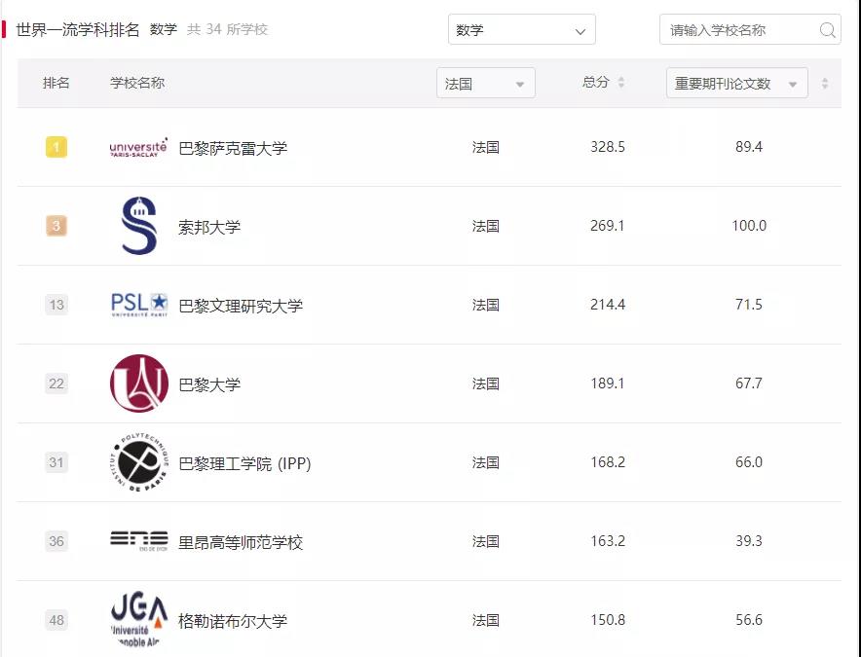
Task: Sort by indicator column arrows
Action: [x=824, y=84]
